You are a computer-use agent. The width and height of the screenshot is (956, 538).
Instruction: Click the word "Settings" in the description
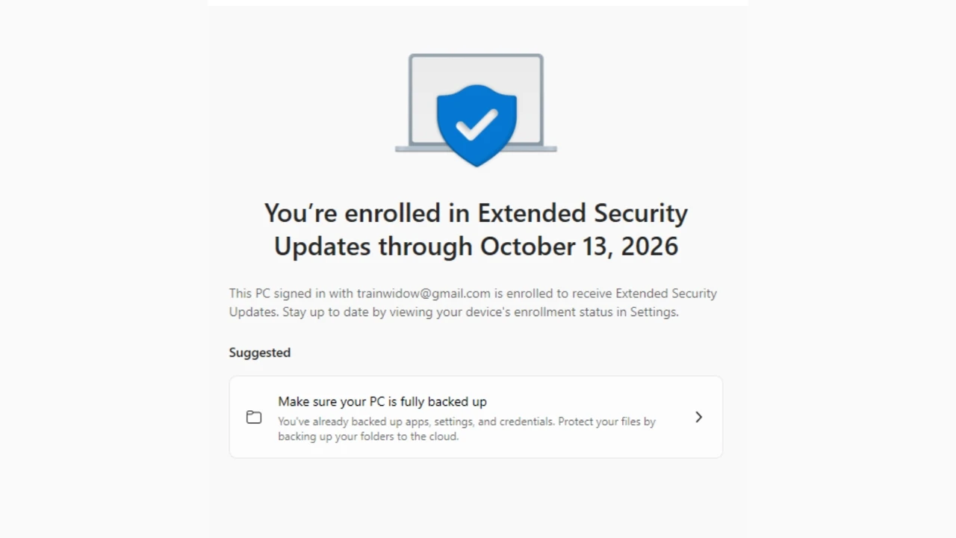(654, 312)
